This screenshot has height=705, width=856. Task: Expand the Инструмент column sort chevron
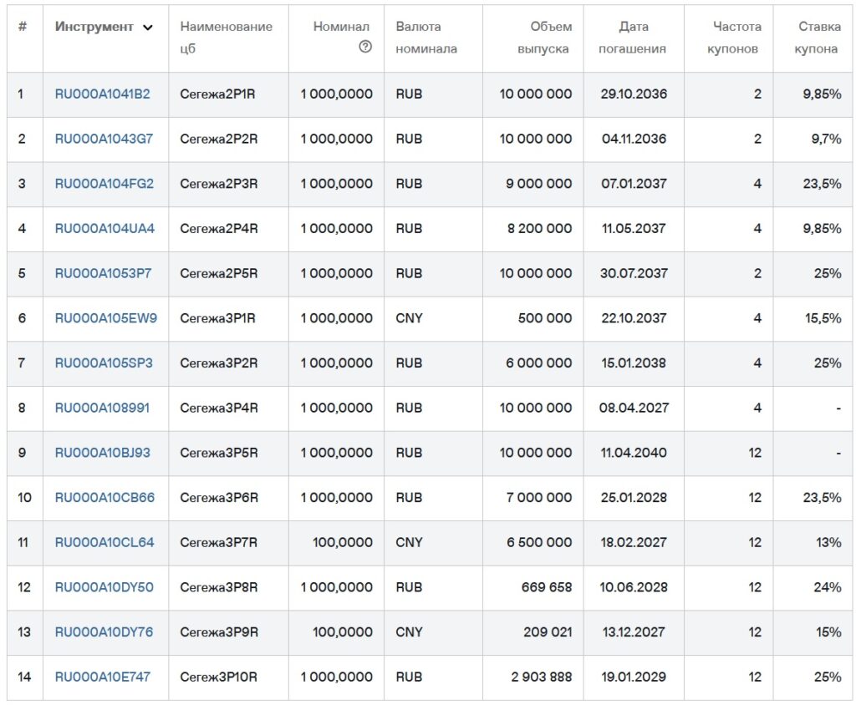147,28
